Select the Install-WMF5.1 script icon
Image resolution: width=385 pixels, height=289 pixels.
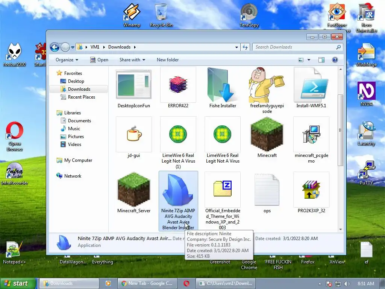(x=311, y=85)
